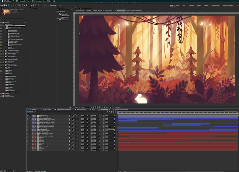The image size is (239, 172).
Task: Open track matte dropdown for layer 1
Action: [96, 115]
